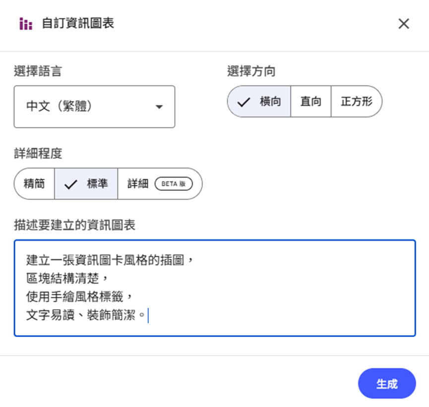Select the 橫向 segment in 選擇方向

pyautogui.click(x=259, y=101)
